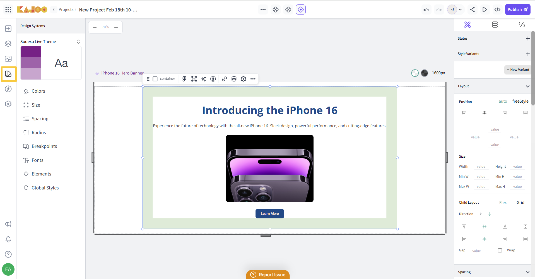Open the container toolbar more options
Screen dimensions: 535x279
pos(253,79)
